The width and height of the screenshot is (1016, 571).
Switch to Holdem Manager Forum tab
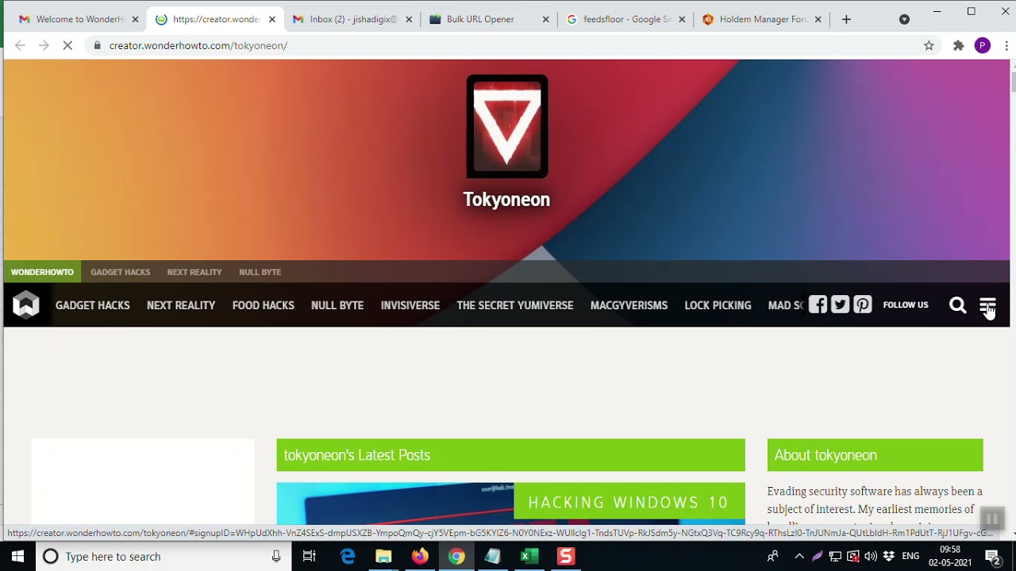(762, 19)
